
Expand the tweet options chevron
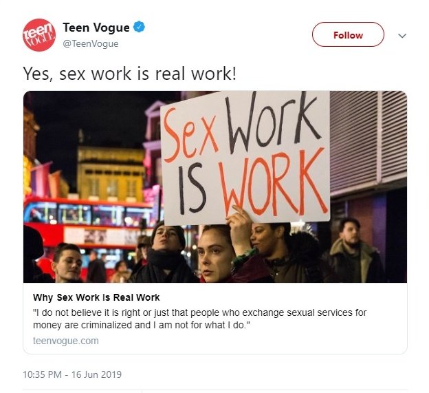(x=402, y=36)
